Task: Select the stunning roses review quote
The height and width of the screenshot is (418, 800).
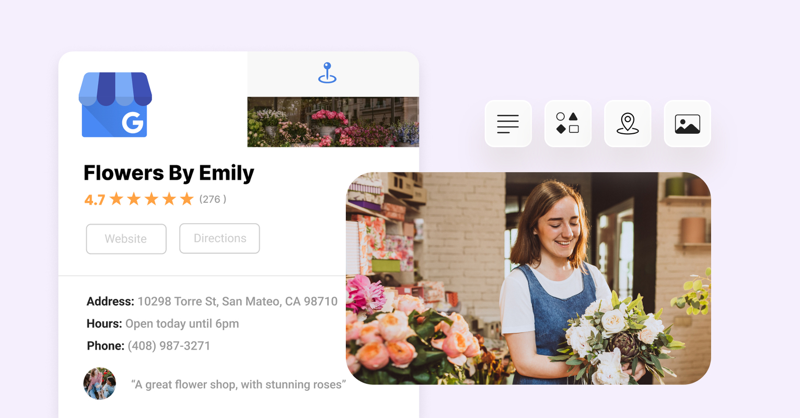Action: pyautogui.click(x=238, y=384)
